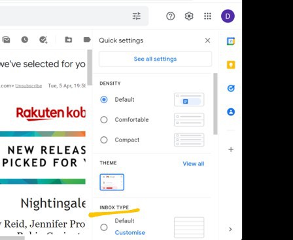
Task: Click the plus Get add-ons icon
Action: click(x=231, y=149)
